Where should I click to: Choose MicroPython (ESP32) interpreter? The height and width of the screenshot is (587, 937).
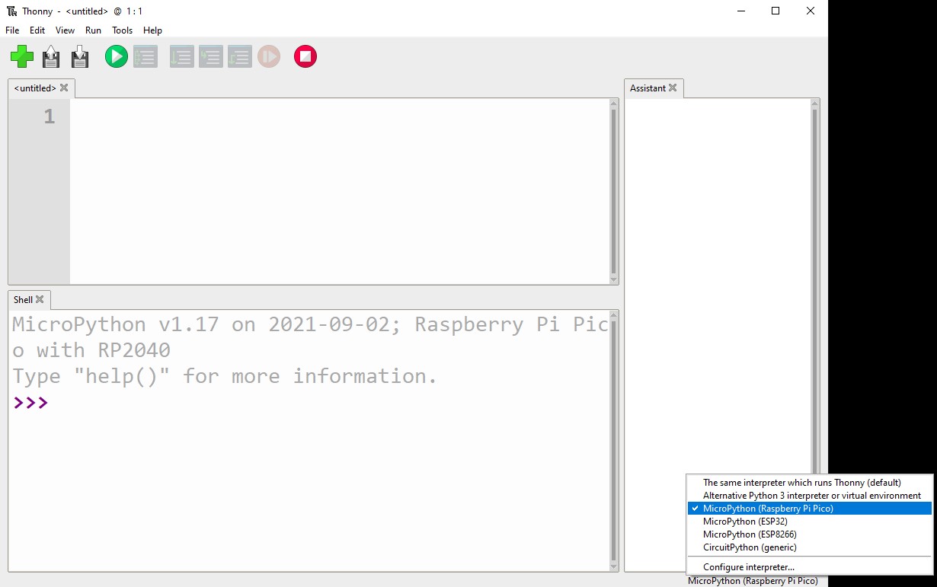pyautogui.click(x=810, y=522)
